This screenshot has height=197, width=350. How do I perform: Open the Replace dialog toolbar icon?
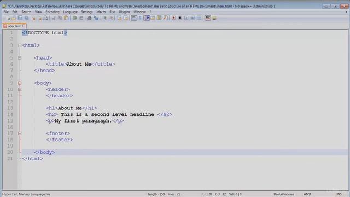(x=96, y=18)
